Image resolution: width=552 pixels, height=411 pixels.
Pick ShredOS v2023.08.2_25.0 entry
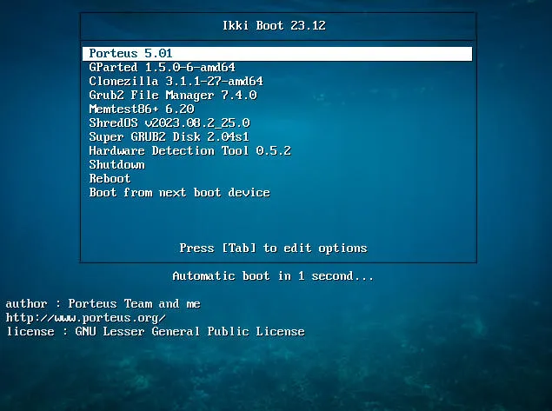(x=169, y=123)
